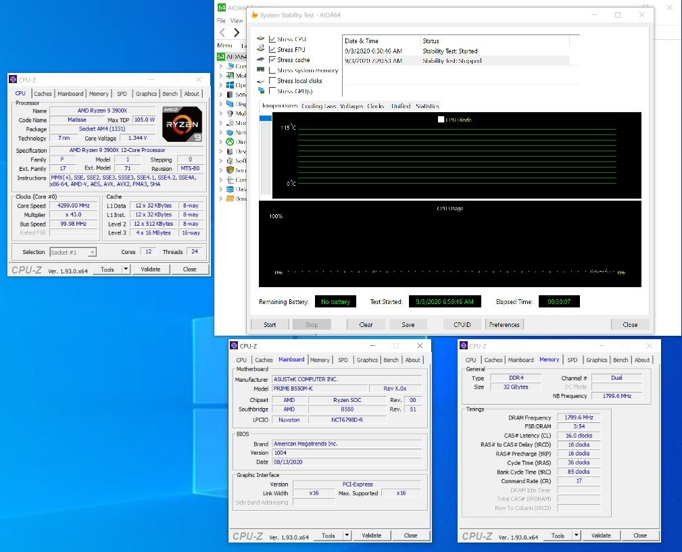Viewport: 682px width, 552px height.
Task: Switch to Voltages tab in stability test
Action: pos(351,105)
